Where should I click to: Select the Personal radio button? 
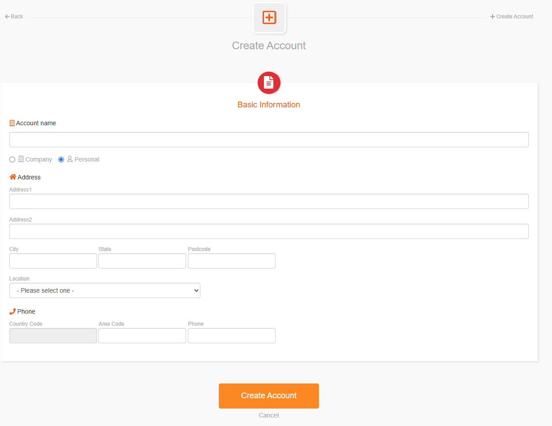[61, 160]
